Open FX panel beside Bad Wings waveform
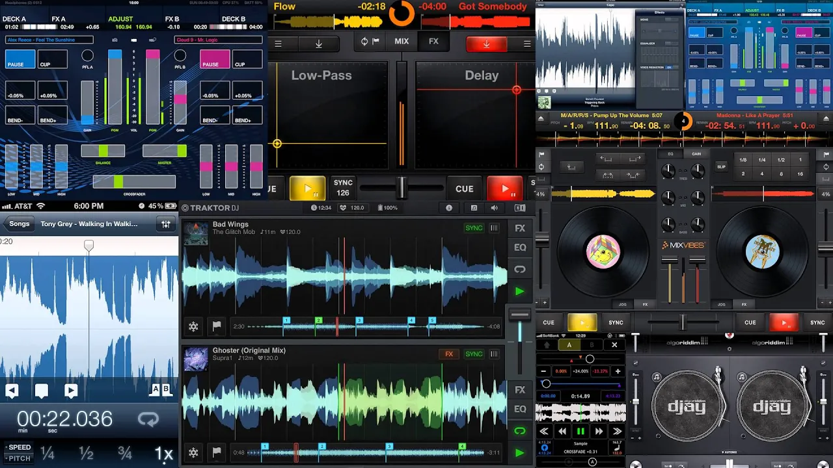 click(520, 228)
